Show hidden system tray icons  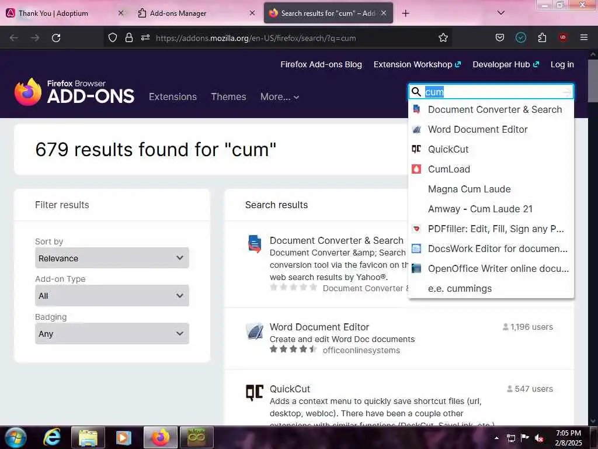click(496, 438)
